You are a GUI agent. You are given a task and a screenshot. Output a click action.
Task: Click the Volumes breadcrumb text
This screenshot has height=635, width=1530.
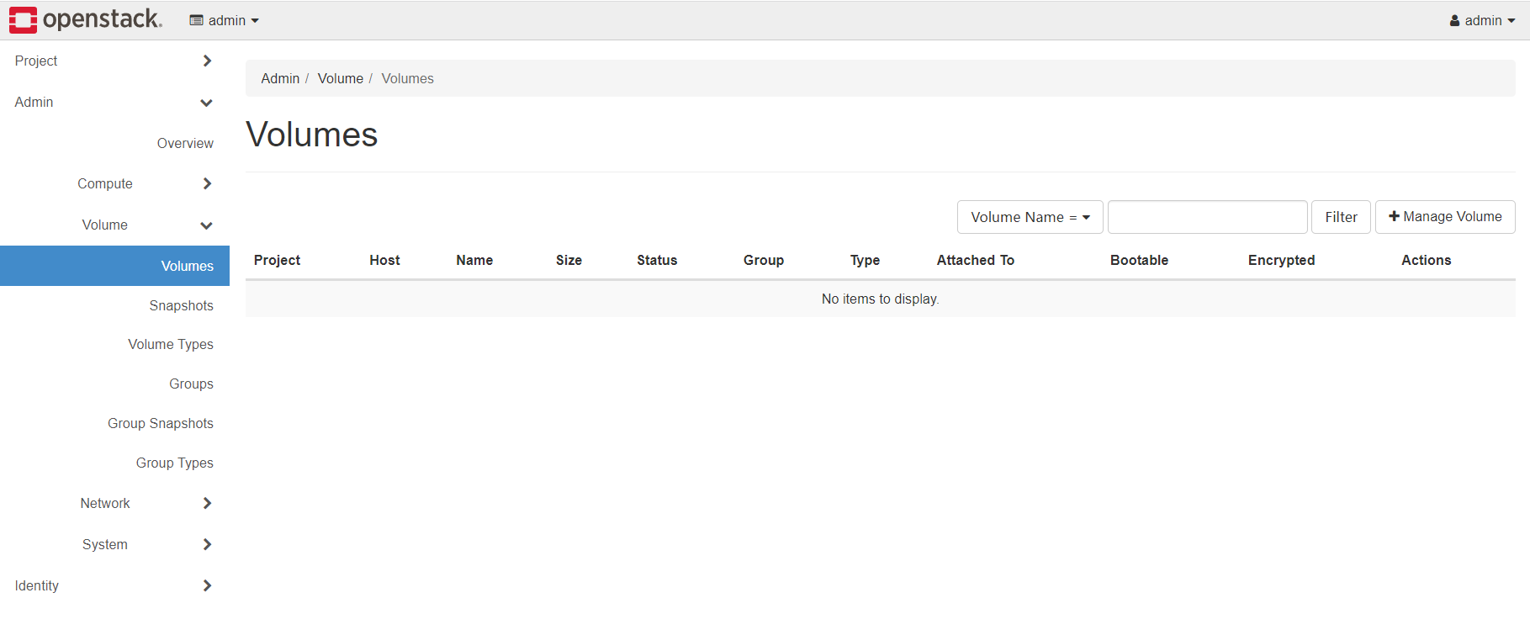pyautogui.click(x=407, y=78)
